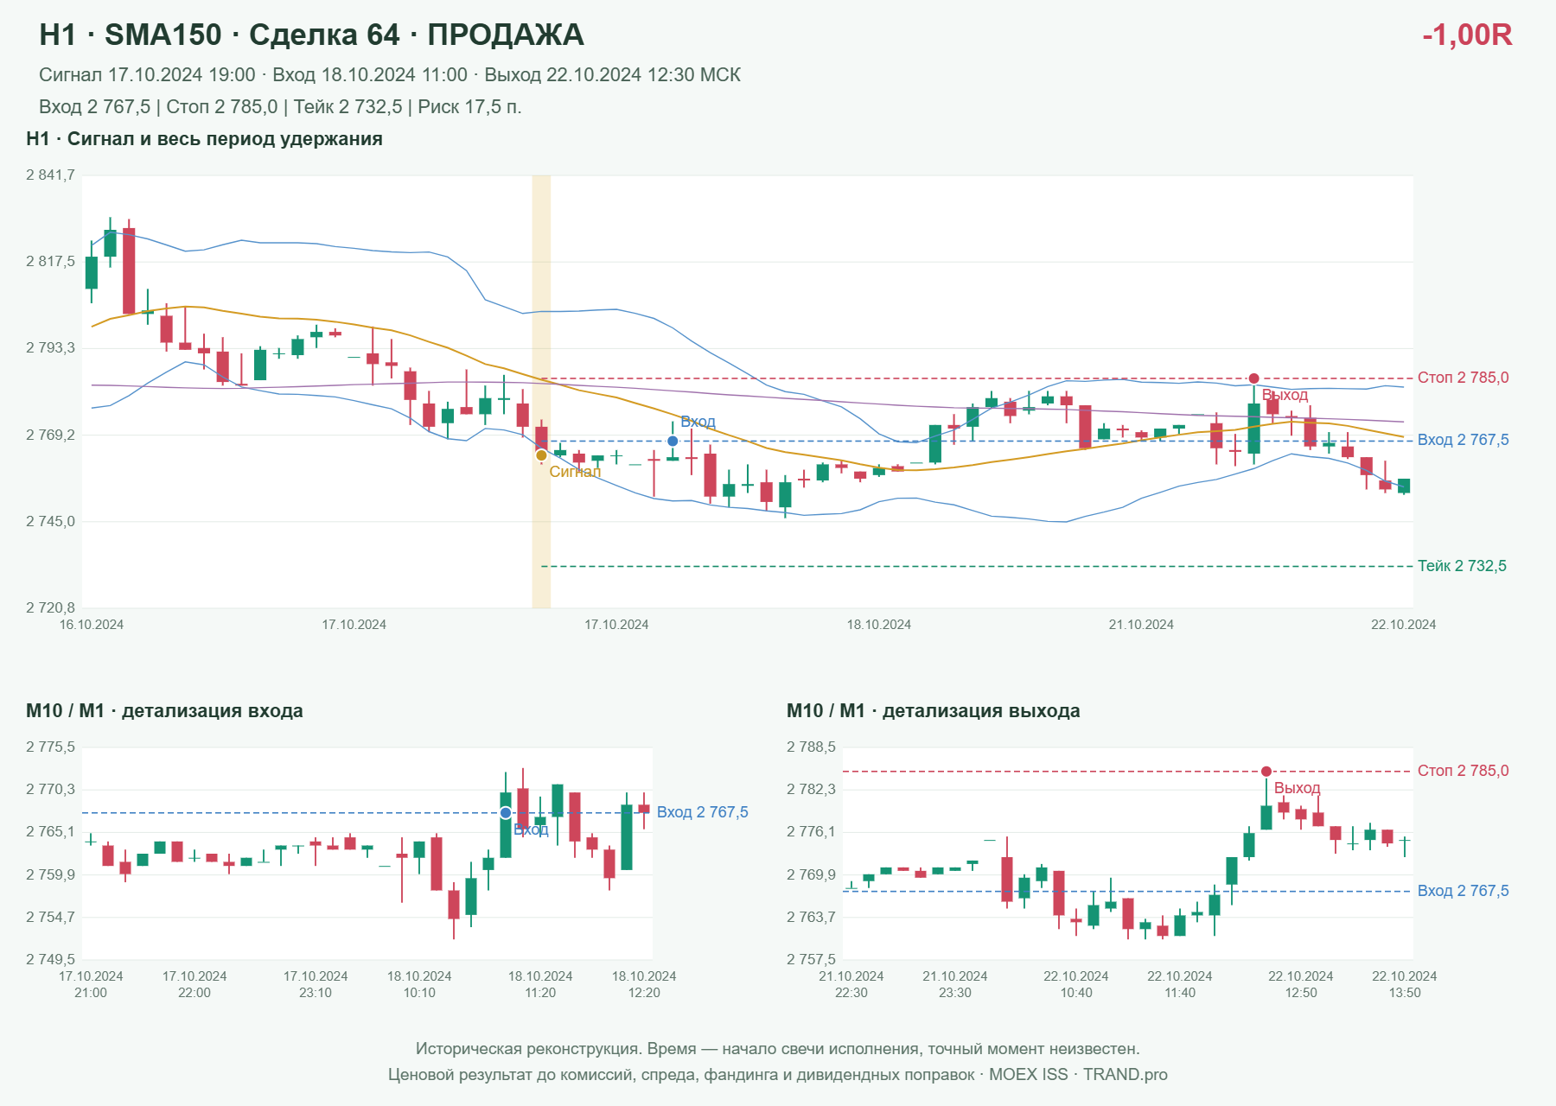Click the '21.10.2024 22:30' time label

[851, 984]
